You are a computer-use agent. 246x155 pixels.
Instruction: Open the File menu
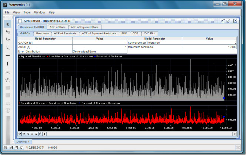(7, 12)
